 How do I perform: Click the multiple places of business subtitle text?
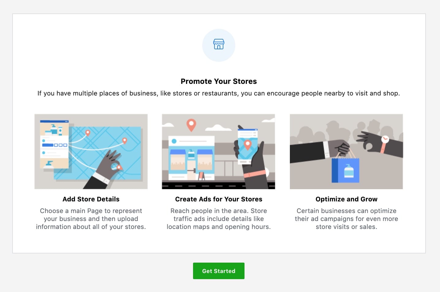[x=219, y=93]
